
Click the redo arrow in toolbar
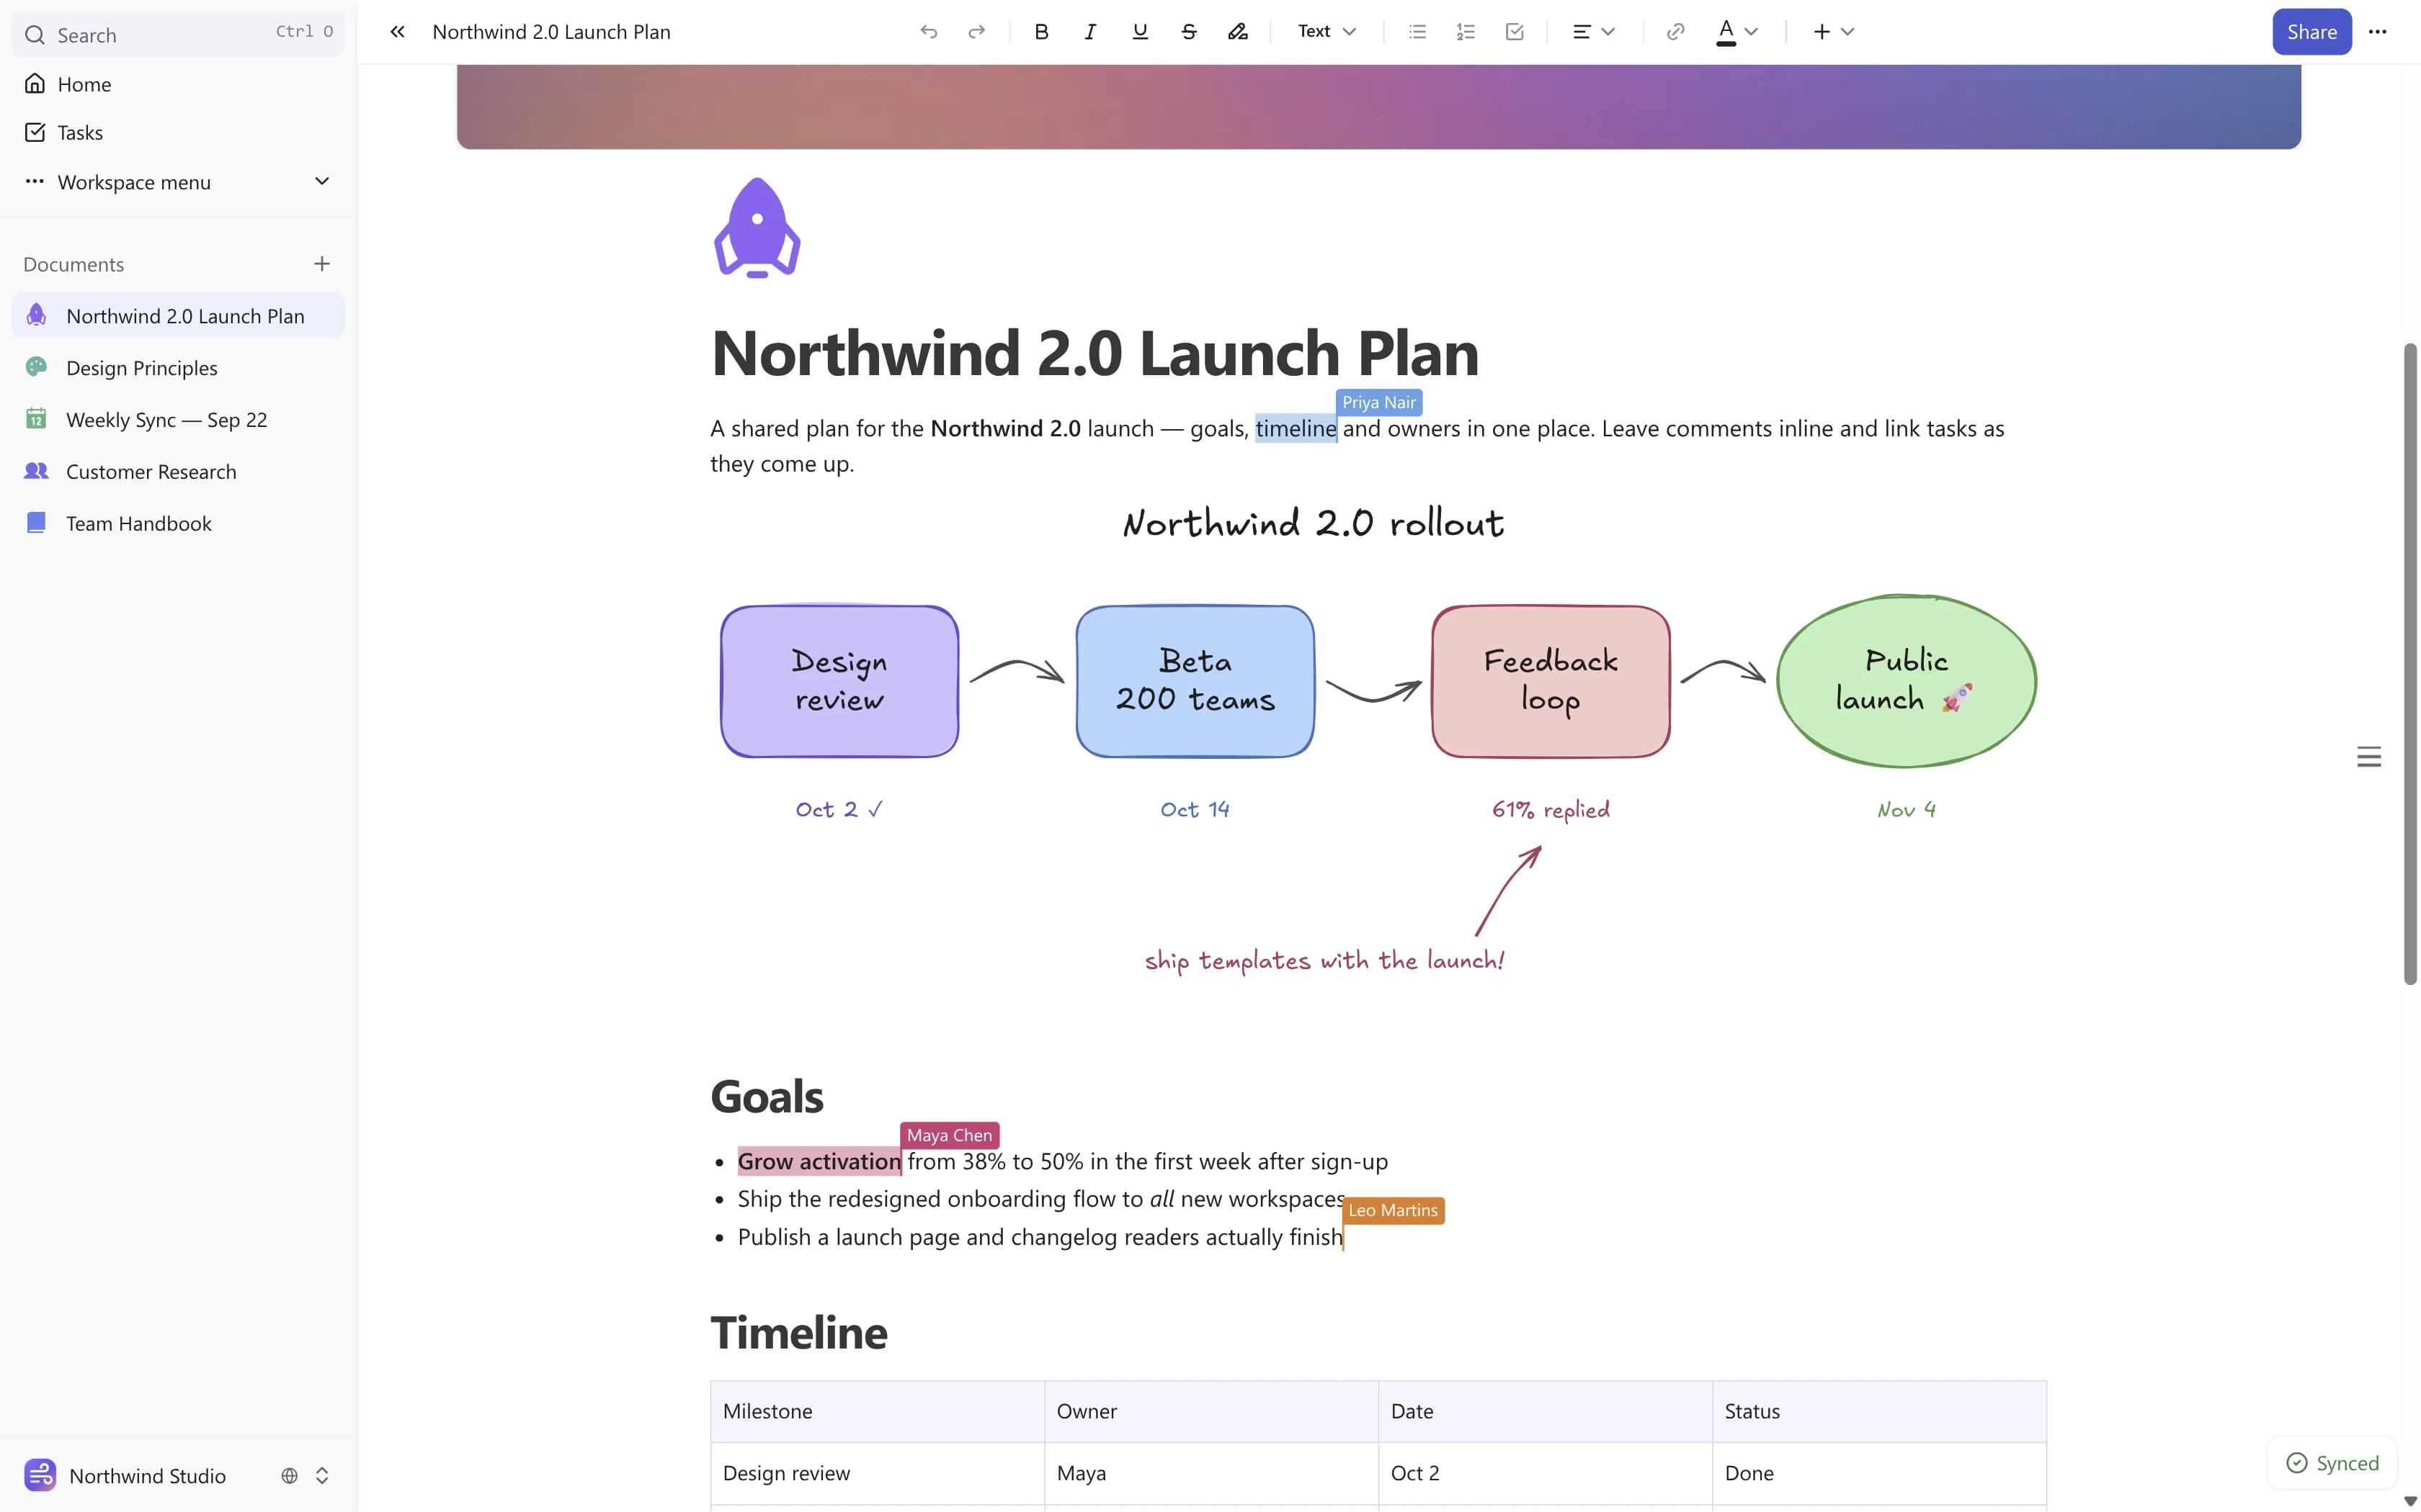coord(976,32)
